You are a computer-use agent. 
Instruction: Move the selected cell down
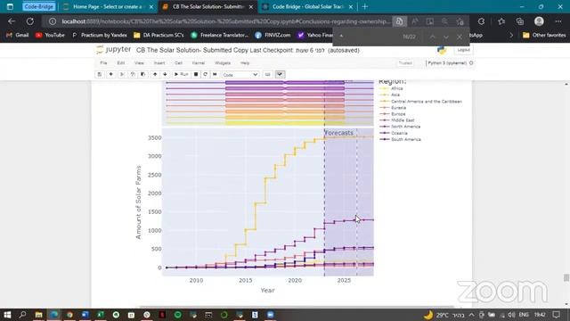pos(165,74)
